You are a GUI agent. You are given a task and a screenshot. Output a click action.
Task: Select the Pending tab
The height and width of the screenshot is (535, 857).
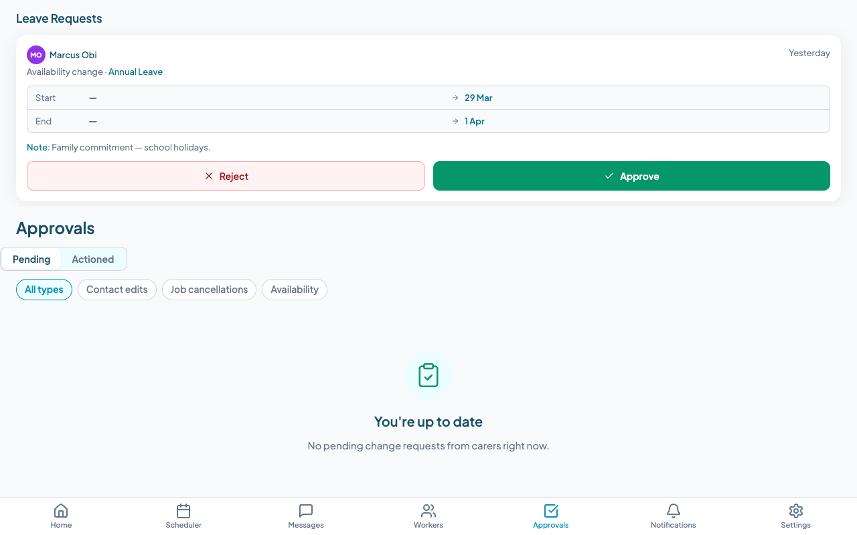(x=31, y=259)
